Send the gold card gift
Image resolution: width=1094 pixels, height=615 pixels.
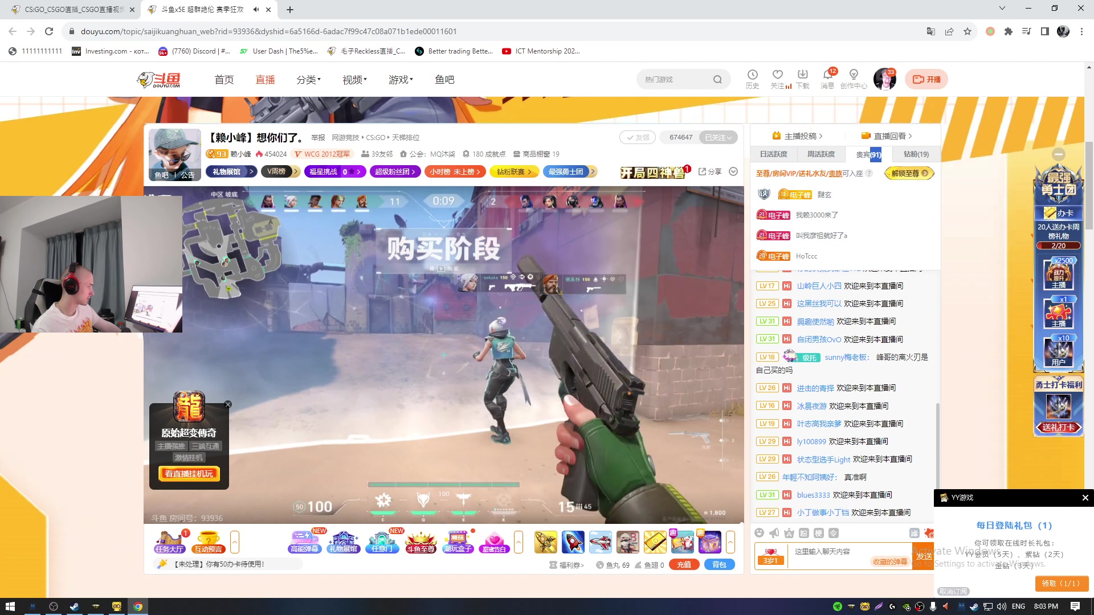pos(655,542)
